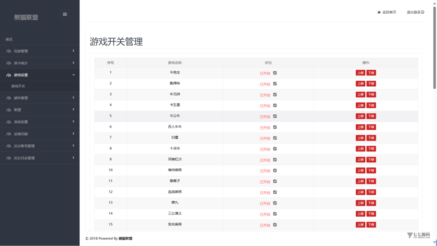
Task: Uncheck the status checkbox for 宿州麻将
Action: coord(275,170)
